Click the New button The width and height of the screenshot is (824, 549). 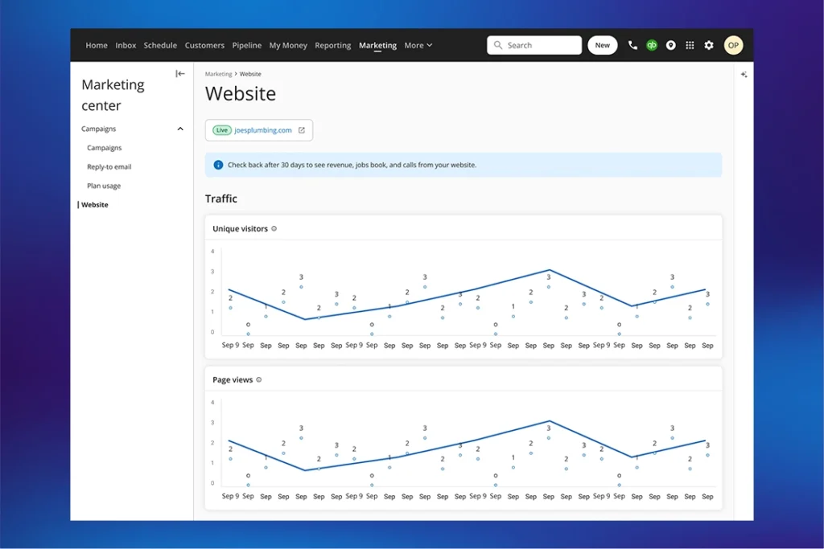(602, 45)
